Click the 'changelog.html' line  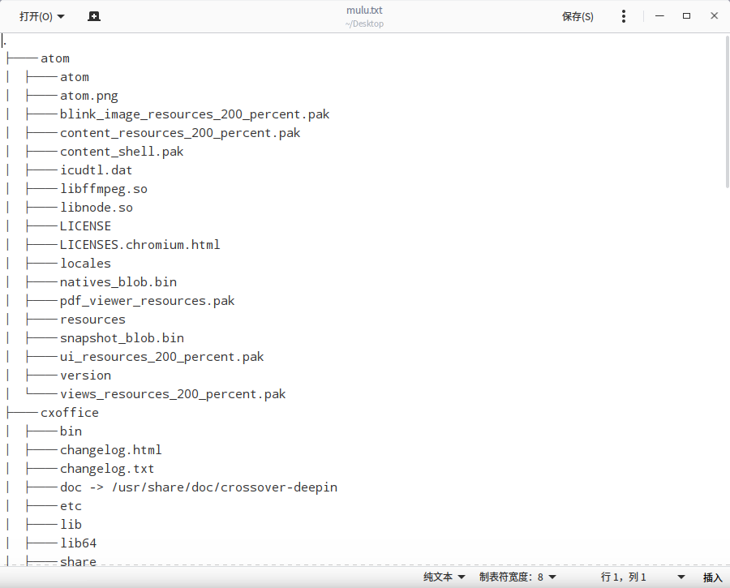pyautogui.click(x=111, y=450)
